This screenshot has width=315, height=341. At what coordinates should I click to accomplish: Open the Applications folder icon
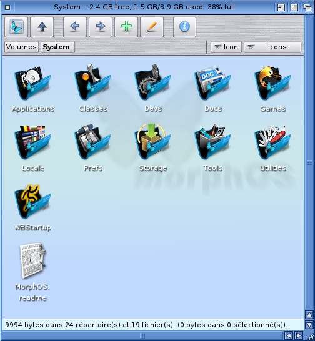coord(32,83)
